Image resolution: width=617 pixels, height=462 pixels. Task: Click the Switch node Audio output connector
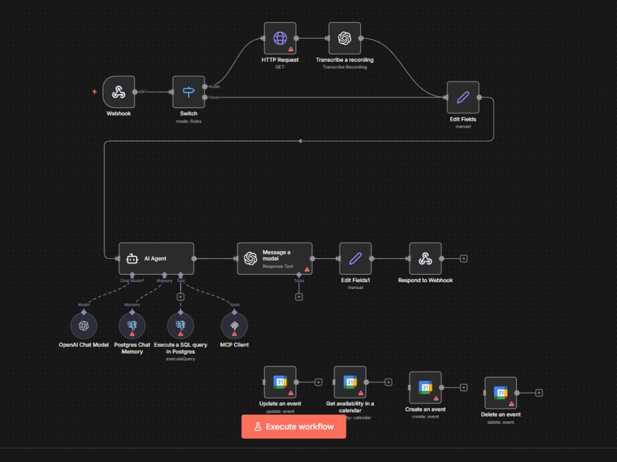click(205, 86)
